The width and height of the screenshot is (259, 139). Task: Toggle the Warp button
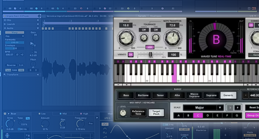15,32
